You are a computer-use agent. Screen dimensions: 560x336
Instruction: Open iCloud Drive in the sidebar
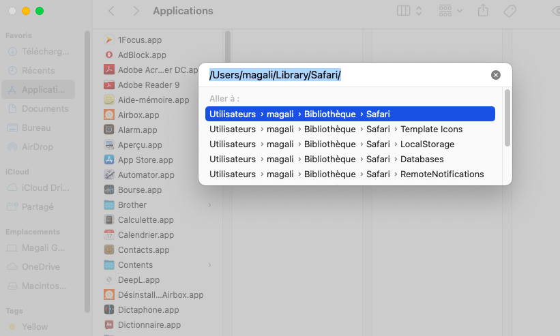click(39, 187)
